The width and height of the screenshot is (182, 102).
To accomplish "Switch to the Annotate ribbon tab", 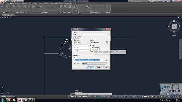I will (x=17, y=3).
